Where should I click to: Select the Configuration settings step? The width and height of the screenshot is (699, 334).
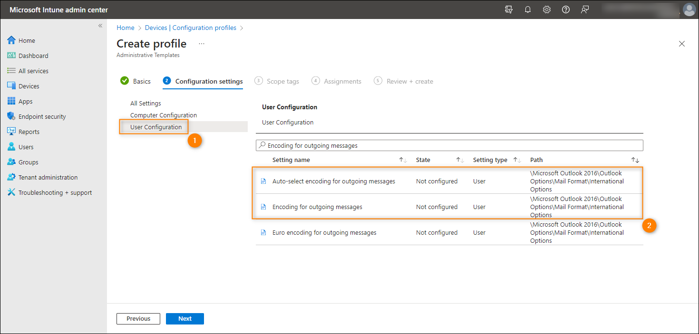coord(203,81)
